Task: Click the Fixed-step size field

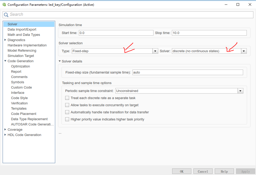Action: 188,72
